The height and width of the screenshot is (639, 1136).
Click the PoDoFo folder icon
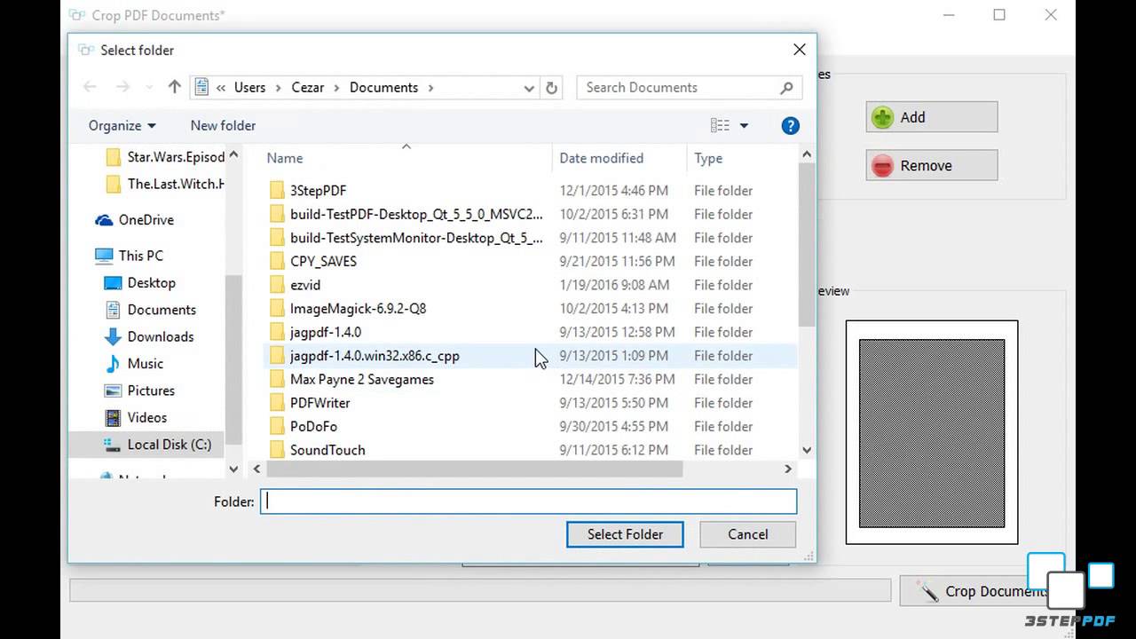tap(276, 427)
